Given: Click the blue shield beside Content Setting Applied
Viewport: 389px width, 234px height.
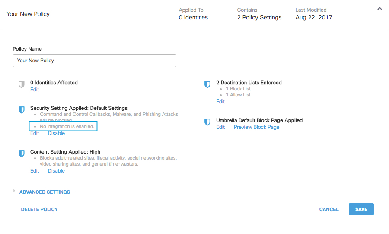Looking at the screenshot, I should pos(22,154).
